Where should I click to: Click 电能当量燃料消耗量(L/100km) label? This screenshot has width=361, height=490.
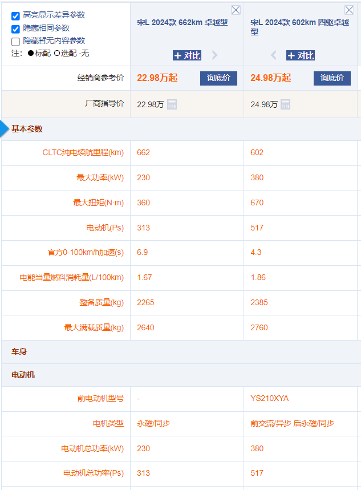click(x=72, y=277)
